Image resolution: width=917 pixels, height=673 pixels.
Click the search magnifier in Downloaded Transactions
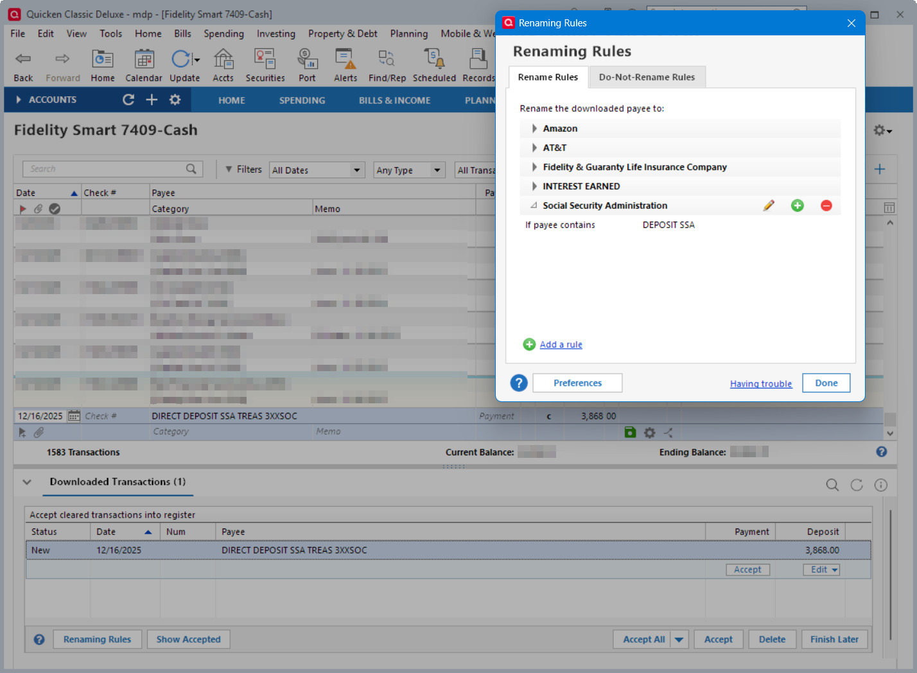pyautogui.click(x=832, y=485)
